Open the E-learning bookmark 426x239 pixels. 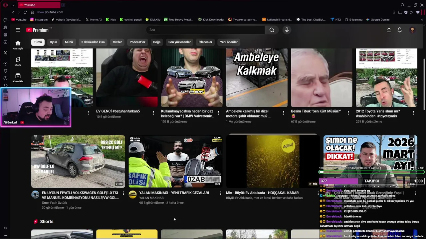click(353, 20)
